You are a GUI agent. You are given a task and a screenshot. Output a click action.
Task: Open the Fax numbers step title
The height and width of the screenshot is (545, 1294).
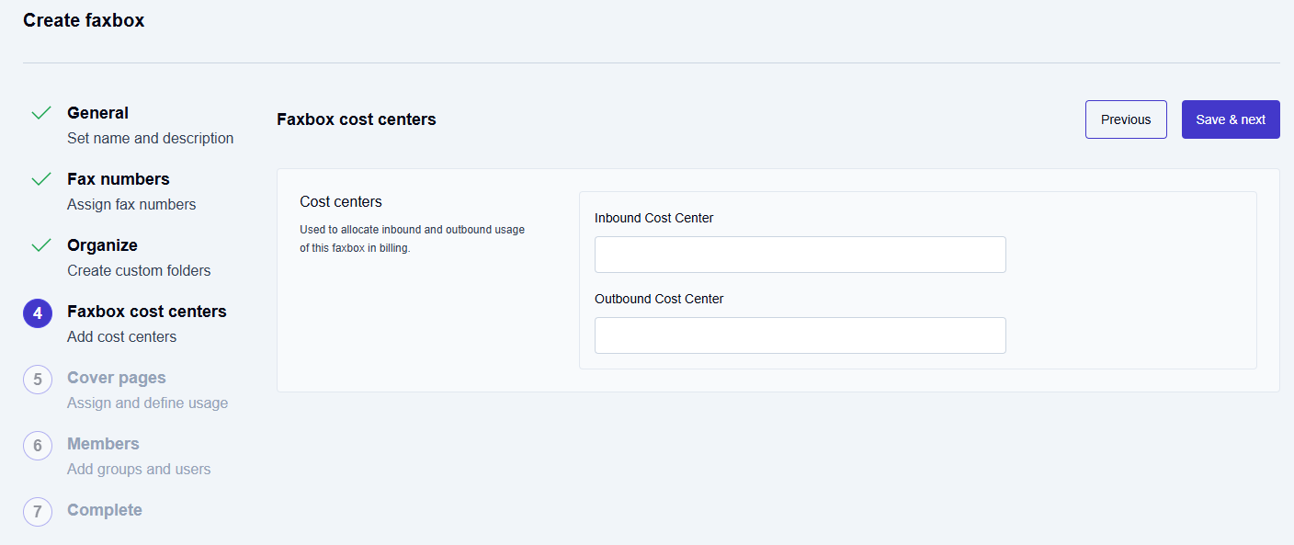click(118, 179)
